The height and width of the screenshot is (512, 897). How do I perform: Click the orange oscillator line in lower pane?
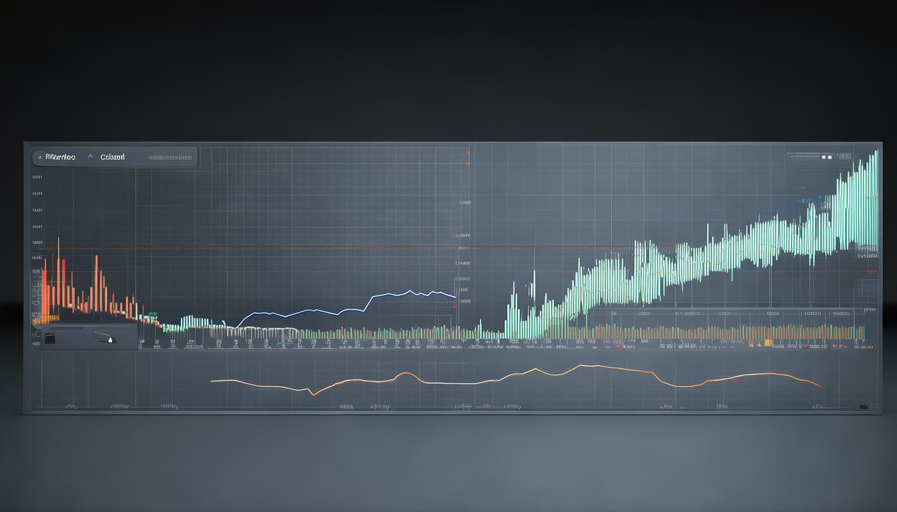pyautogui.click(x=467, y=383)
